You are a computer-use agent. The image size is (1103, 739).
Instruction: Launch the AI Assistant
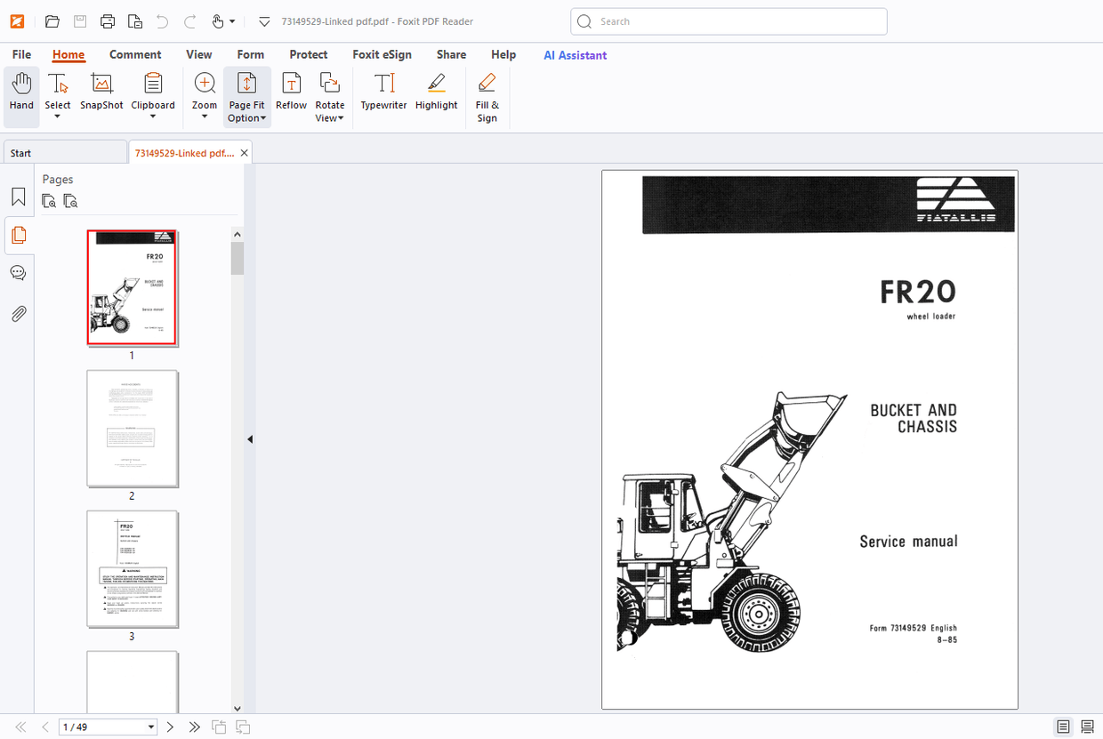[575, 55]
